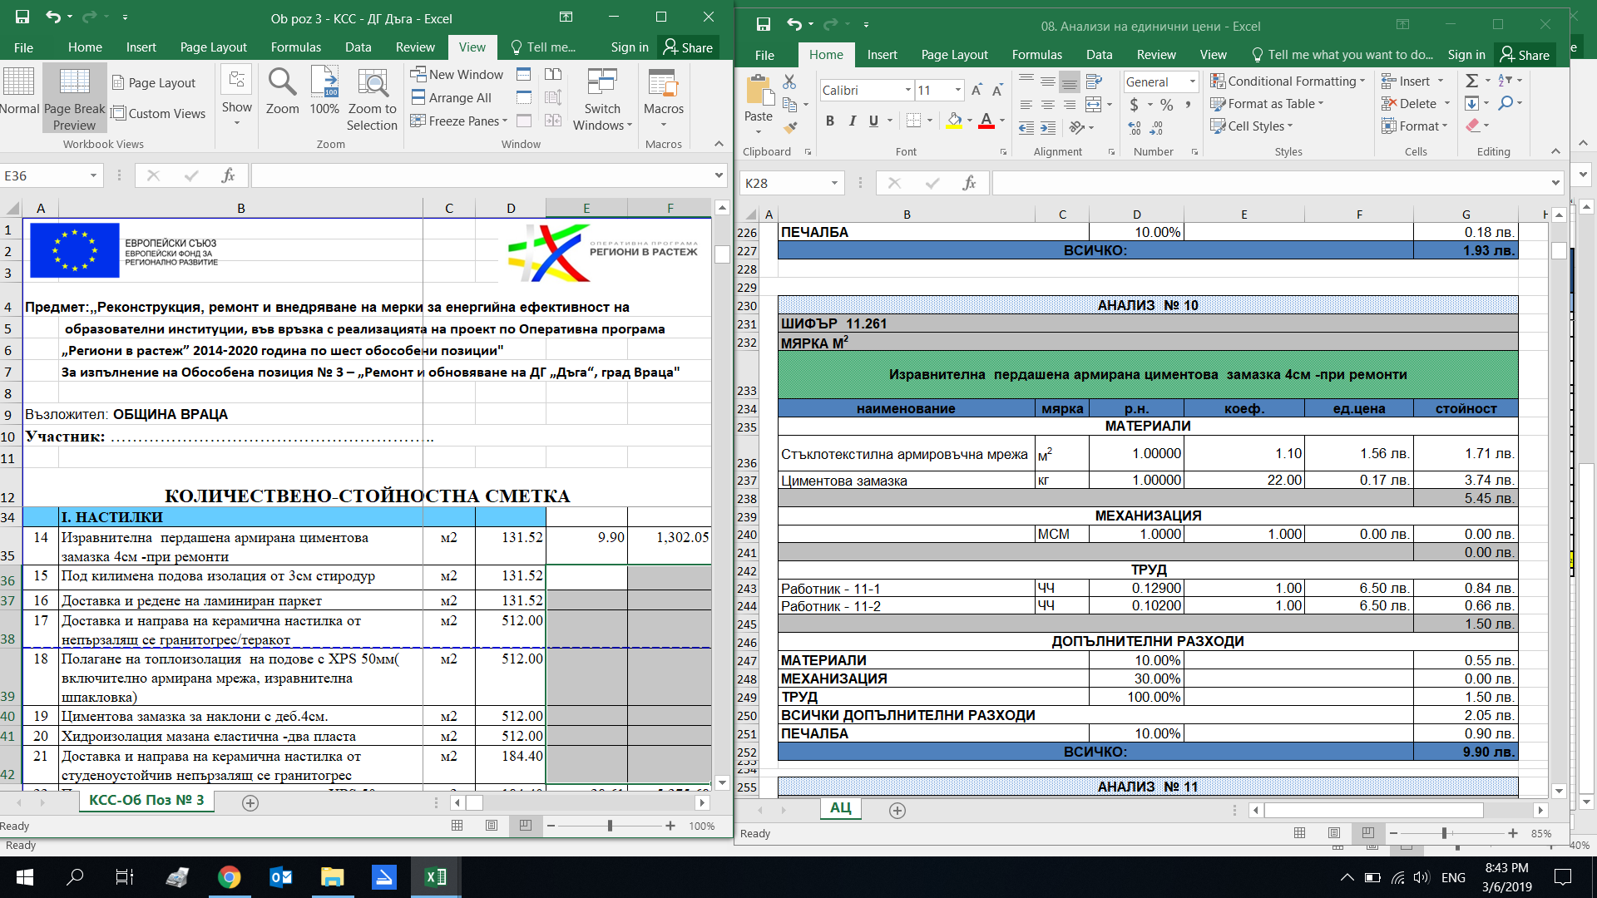Toggle Bold formatting in right window
1597x898 pixels.
829,121
